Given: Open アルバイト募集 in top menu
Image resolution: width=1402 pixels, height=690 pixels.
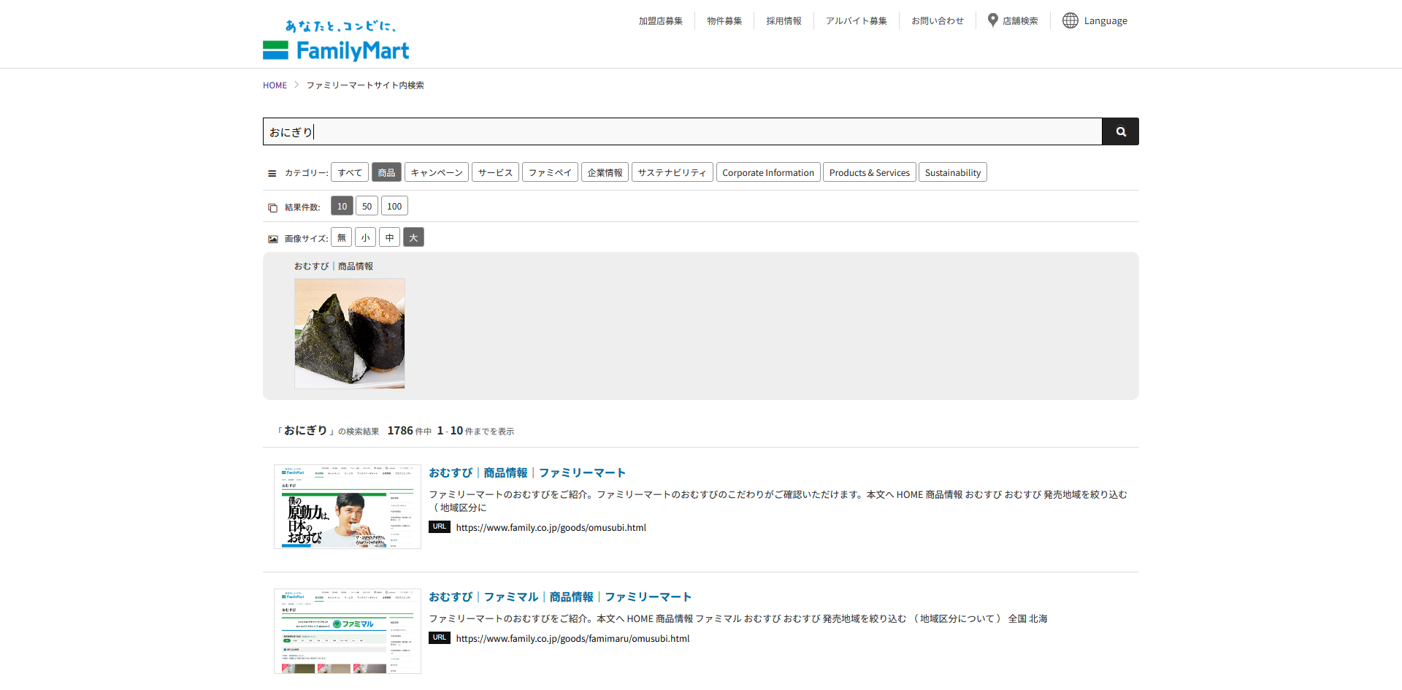Looking at the screenshot, I should click(x=857, y=21).
